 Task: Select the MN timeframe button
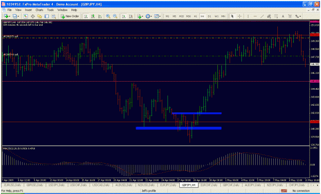point(223,16)
